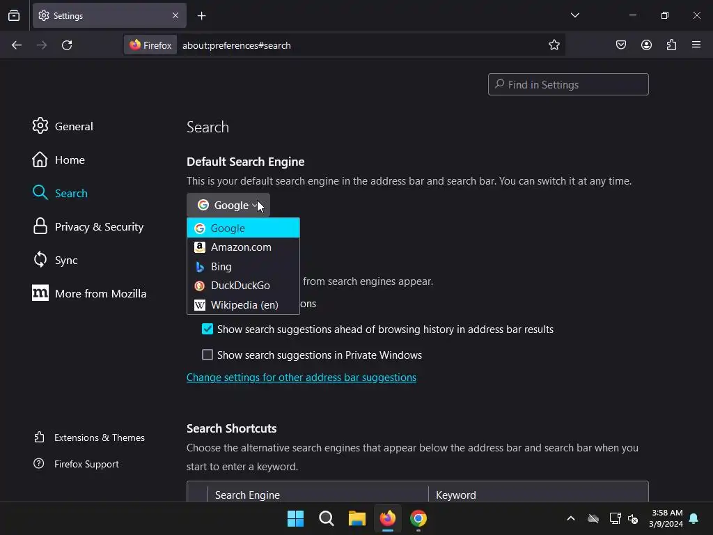Open the Windows Start menu

pos(295,518)
